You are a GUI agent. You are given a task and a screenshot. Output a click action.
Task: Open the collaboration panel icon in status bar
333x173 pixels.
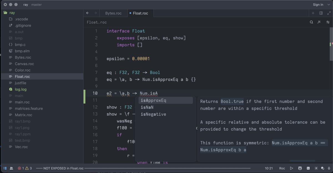pos(11,168)
